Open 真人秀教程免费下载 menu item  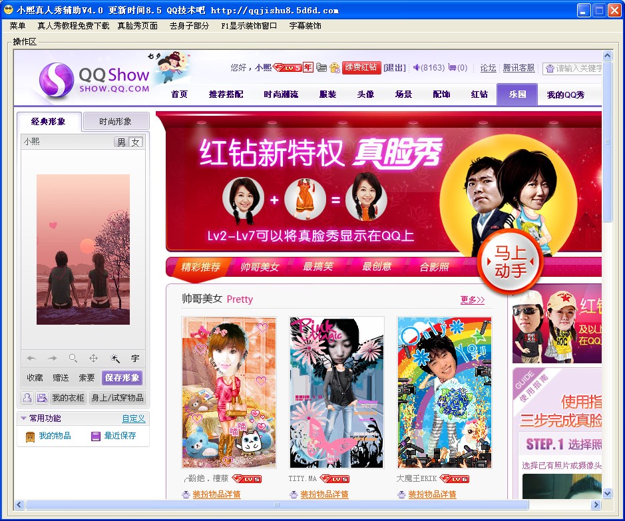point(73,26)
